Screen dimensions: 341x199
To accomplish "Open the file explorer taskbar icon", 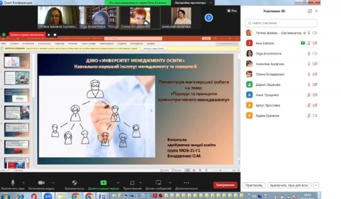I will click(61, 196).
